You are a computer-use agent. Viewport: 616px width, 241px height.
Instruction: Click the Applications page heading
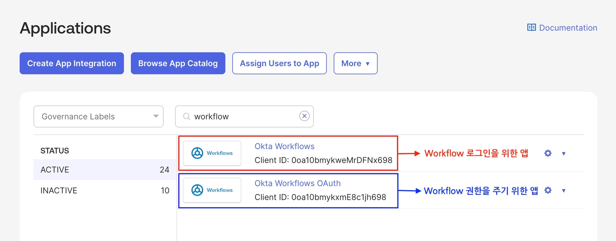(x=65, y=28)
